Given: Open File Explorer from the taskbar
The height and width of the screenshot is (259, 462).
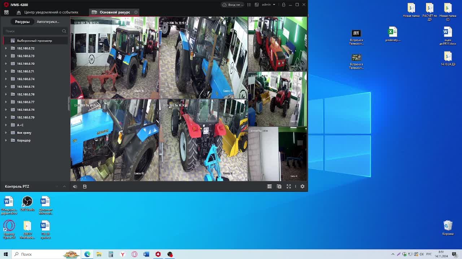Looking at the screenshot, I should 99,254.
